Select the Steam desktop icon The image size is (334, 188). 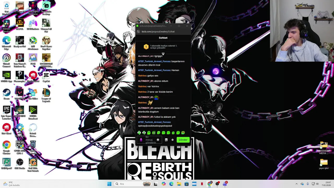point(7,94)
